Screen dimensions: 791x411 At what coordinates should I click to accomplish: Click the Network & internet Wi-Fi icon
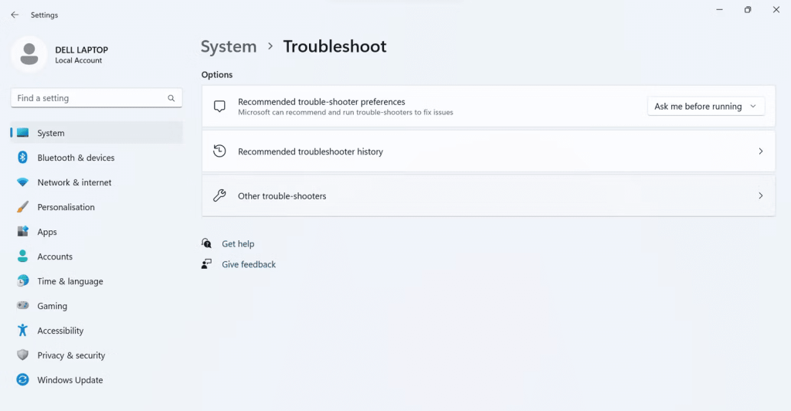tap(22, 182)
